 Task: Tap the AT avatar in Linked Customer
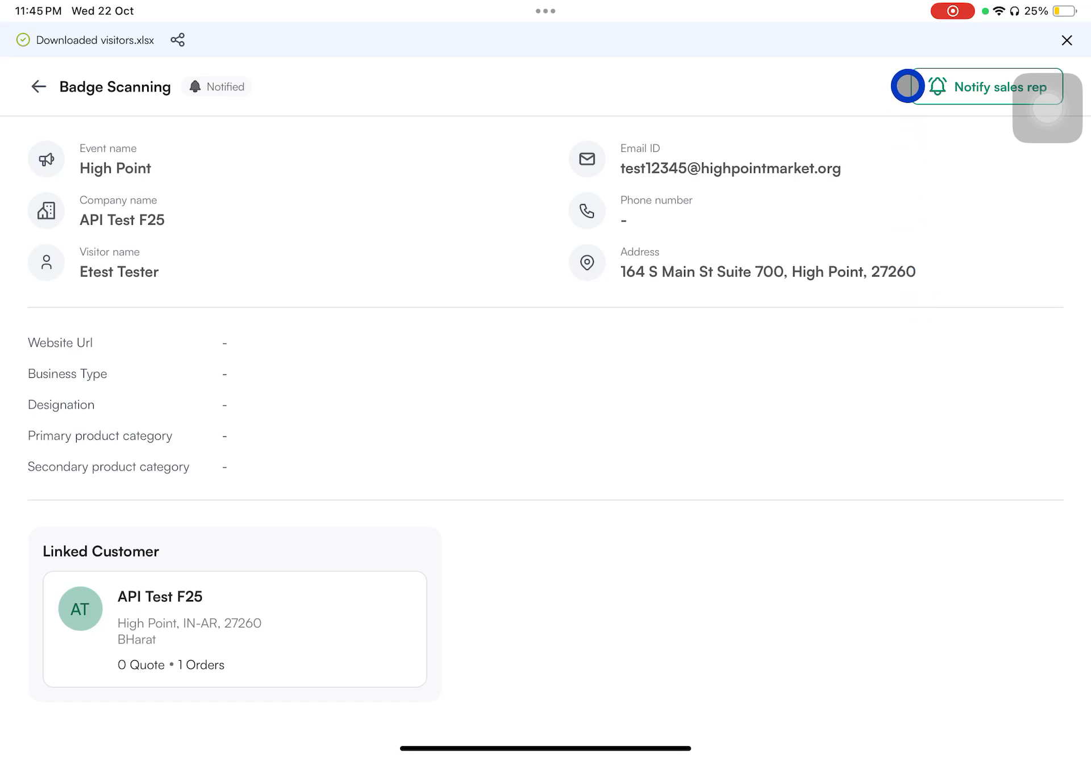(x=80, y=609)
